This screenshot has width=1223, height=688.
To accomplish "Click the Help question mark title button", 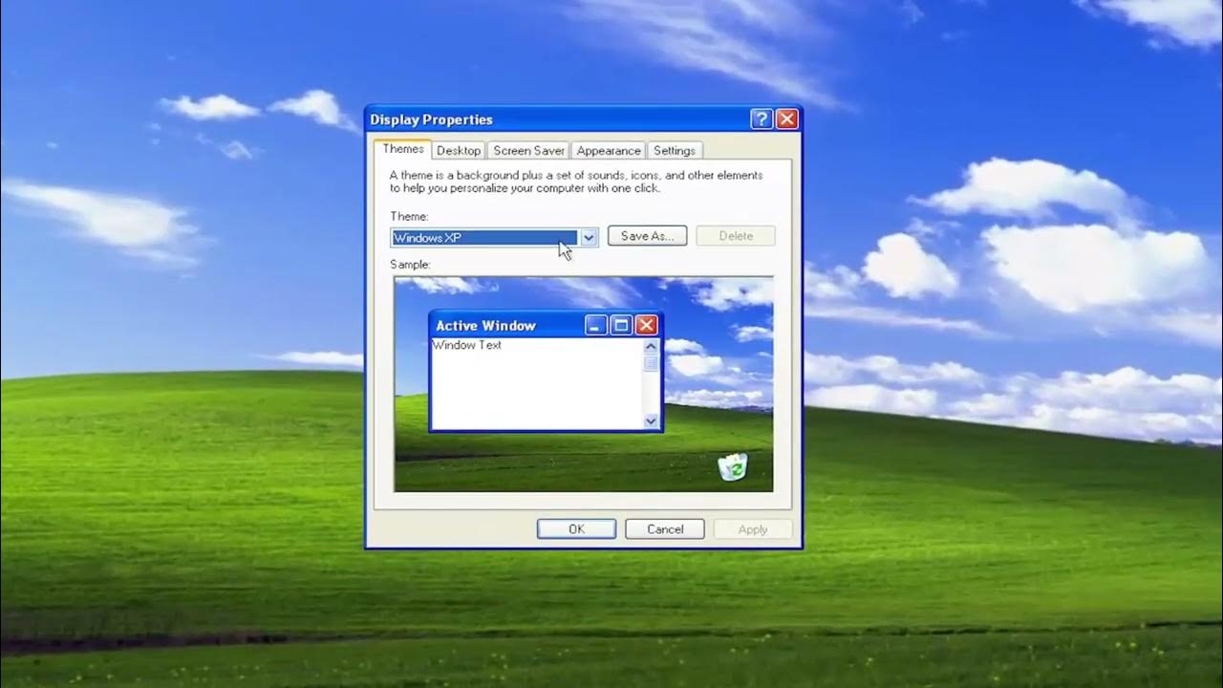I will point(762,119).
